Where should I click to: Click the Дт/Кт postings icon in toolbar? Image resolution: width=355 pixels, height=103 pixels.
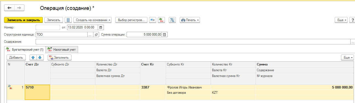pos(162,20)
